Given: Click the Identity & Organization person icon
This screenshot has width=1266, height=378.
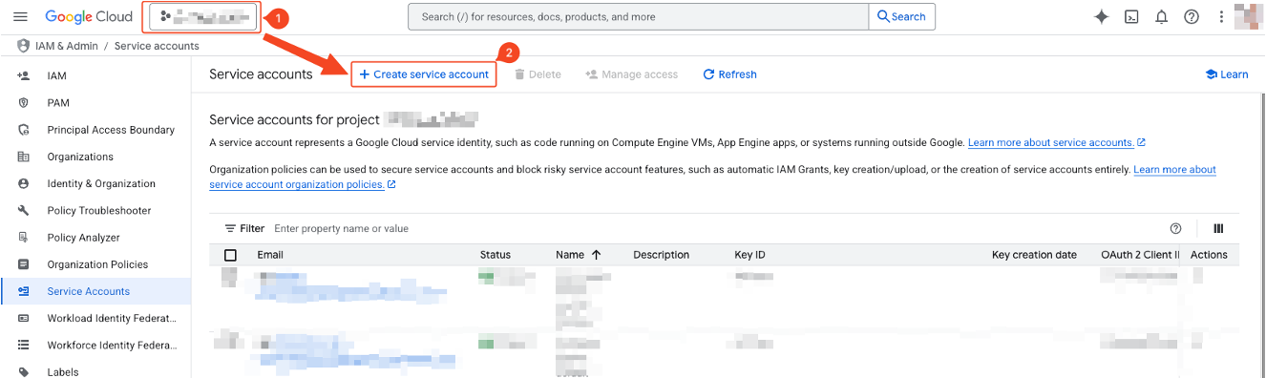Looking at the screenshot, I should 23,183.
